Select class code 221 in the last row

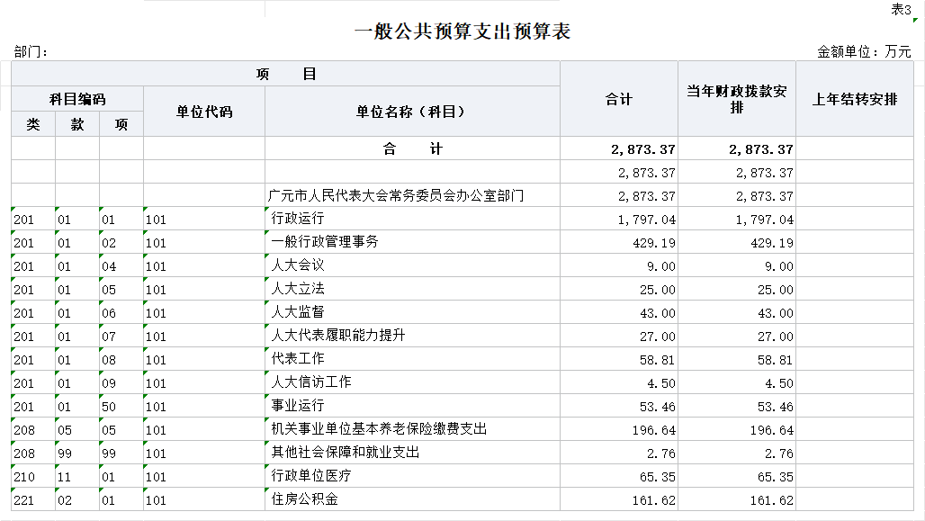tap(24, 500)
